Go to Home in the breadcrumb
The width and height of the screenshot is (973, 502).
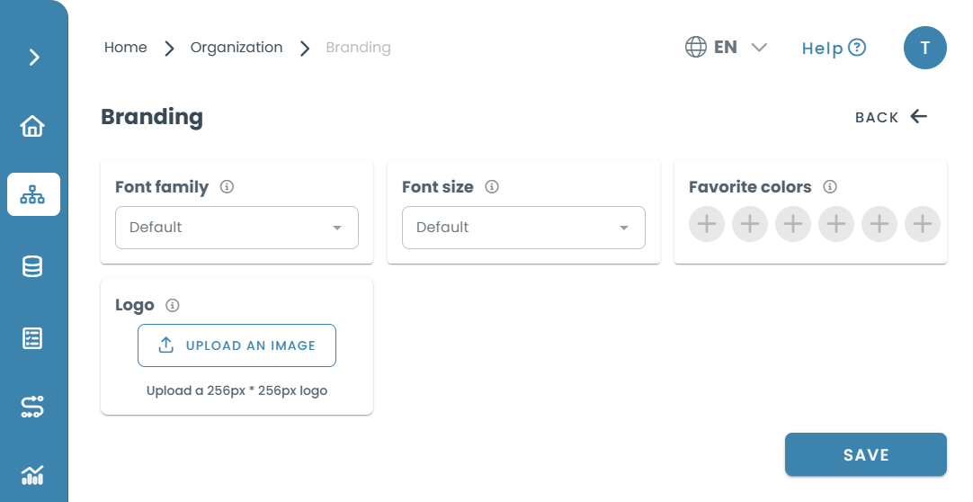pos(125,47)
